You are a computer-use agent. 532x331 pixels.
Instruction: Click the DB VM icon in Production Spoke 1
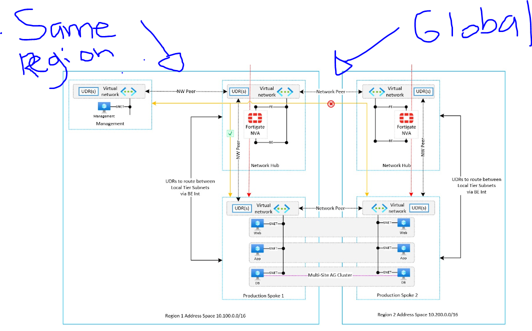point(257,273)
